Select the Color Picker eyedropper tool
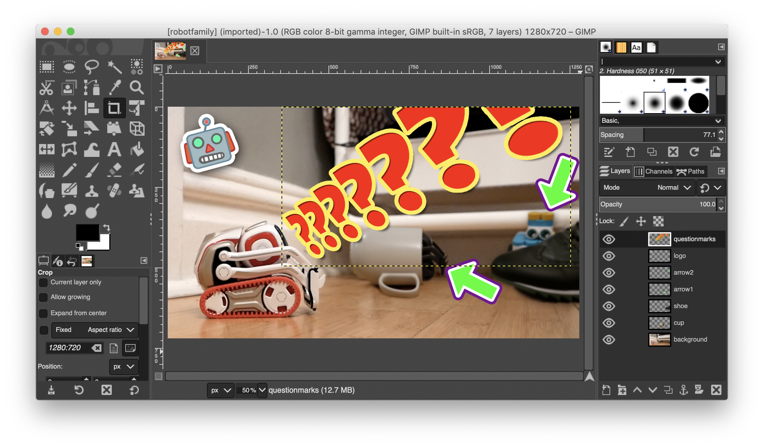Viewport: 764px width, 448px height. point(114,88)
